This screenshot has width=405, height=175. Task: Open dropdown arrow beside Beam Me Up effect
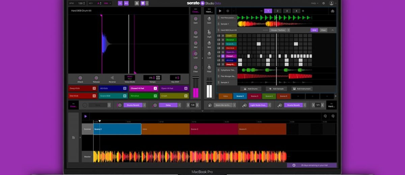[234, 105]
